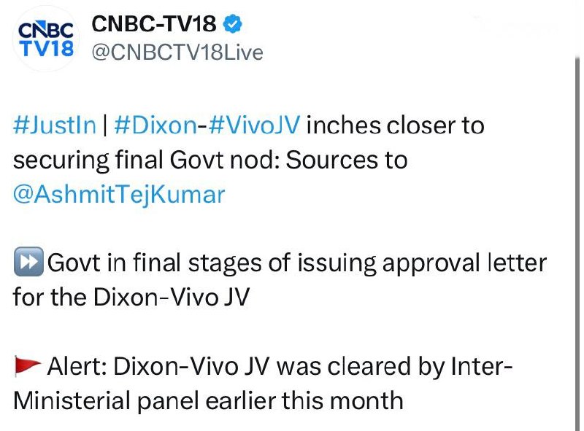
Task: Open the CNBC-TV18 profile avatar
Action: 46,39
